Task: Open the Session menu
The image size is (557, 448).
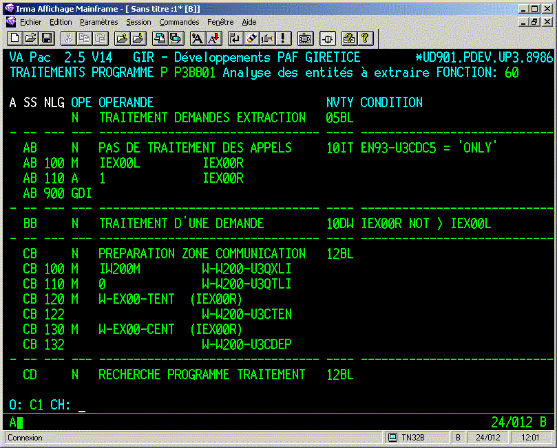Action: click(138, 22)
